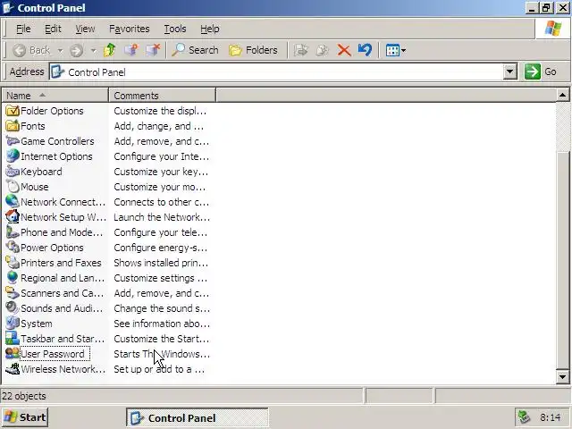Click the '22 objects' status bar text
572x429 pixels.
pos(24,396)
